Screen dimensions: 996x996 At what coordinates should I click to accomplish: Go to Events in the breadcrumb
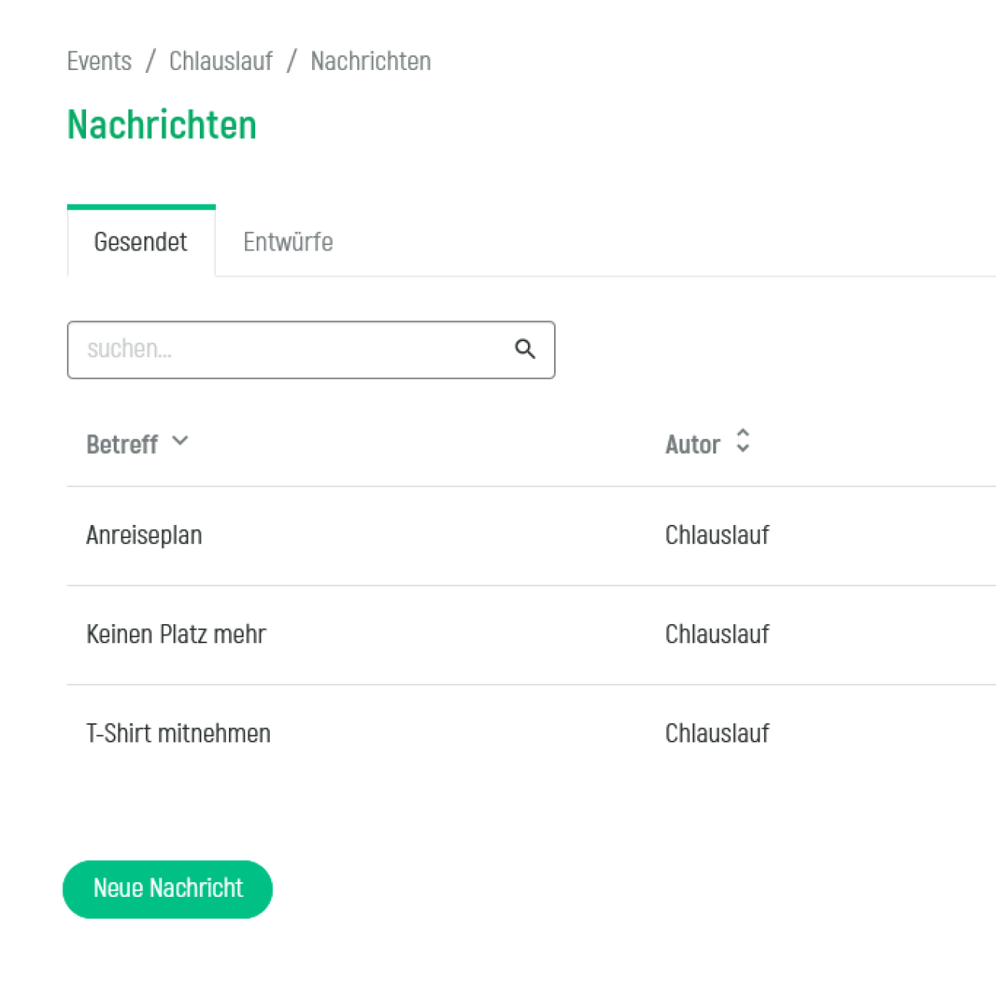click(x=99, y=61)
